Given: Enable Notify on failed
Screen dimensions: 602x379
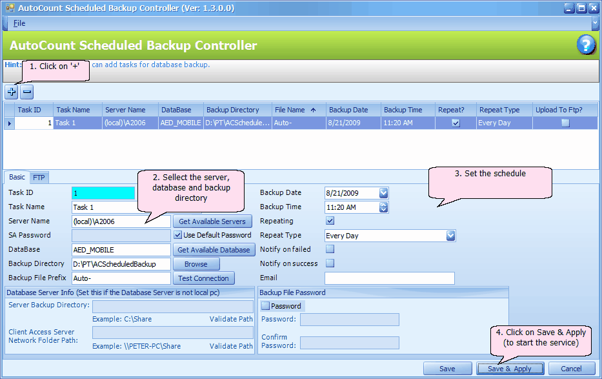Looking at the screenshot, I should click(x=330, y=249).
